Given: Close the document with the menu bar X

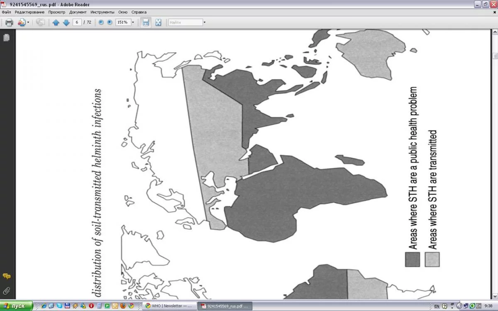Looking at the screenshot, I should (x=494, y=12).
